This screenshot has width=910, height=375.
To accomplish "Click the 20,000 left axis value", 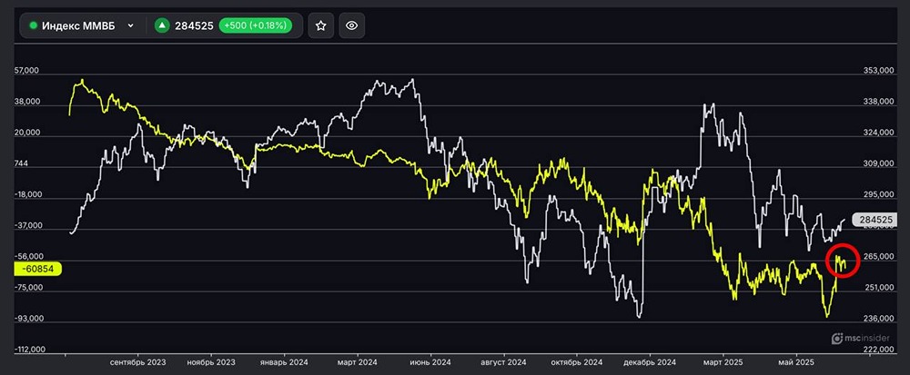I will (26, 133).
